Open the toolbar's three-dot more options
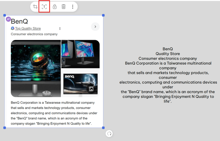Image resolution: width=220 pixels, height=141 pixels. [72, 7]
